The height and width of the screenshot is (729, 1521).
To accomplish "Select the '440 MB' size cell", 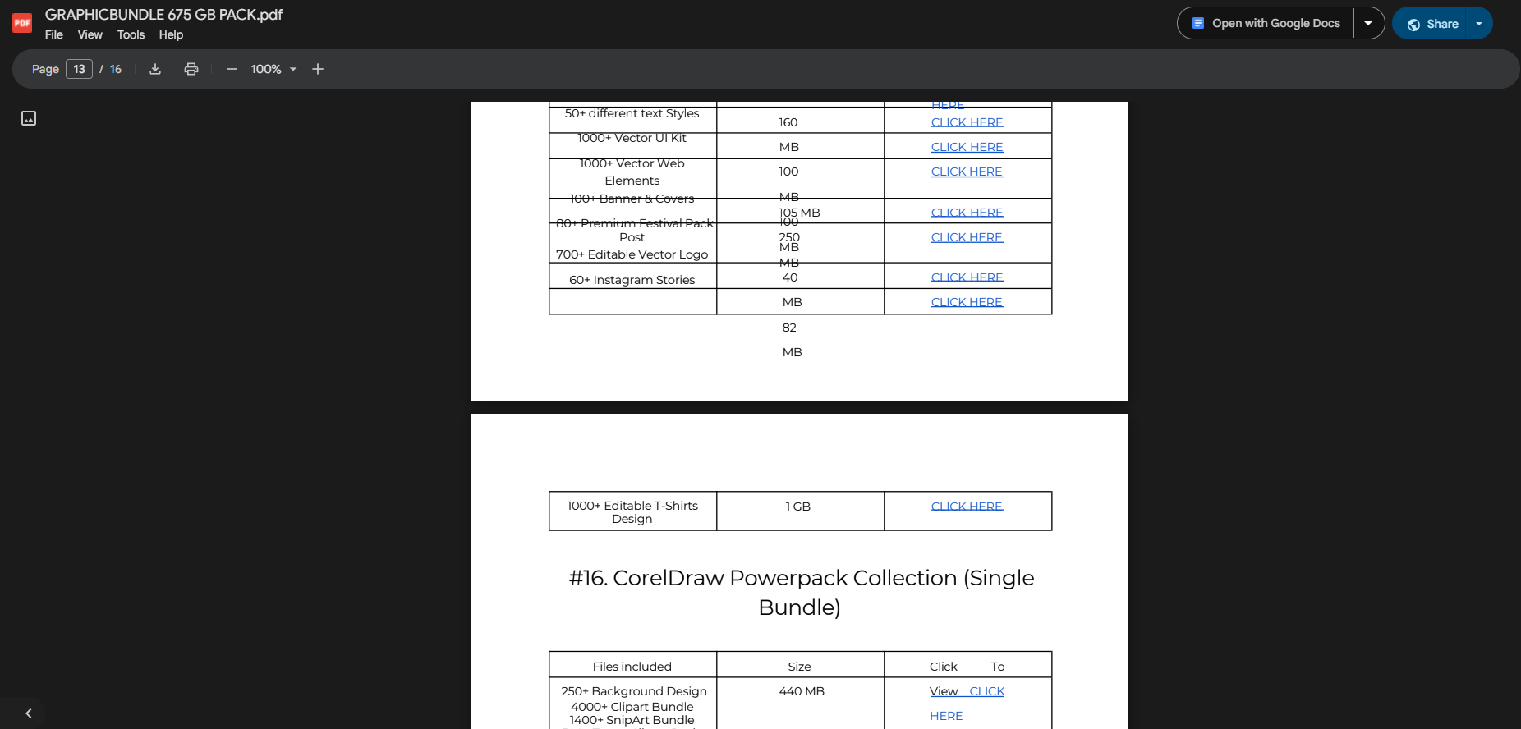I will (802, 691).
